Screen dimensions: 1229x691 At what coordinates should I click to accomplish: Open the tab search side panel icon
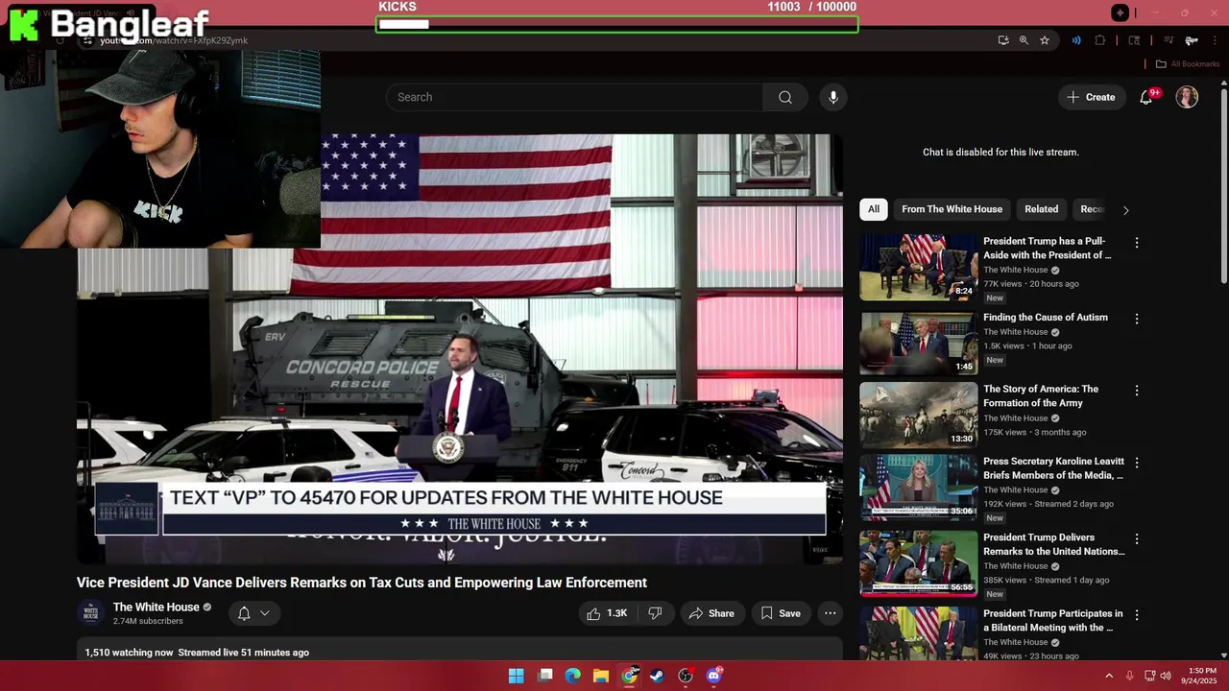tap(1134, 40)
